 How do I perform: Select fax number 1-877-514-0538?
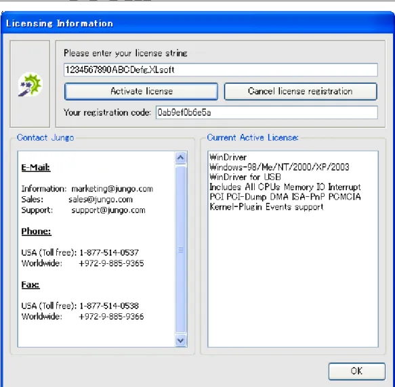tap(109, 306)
